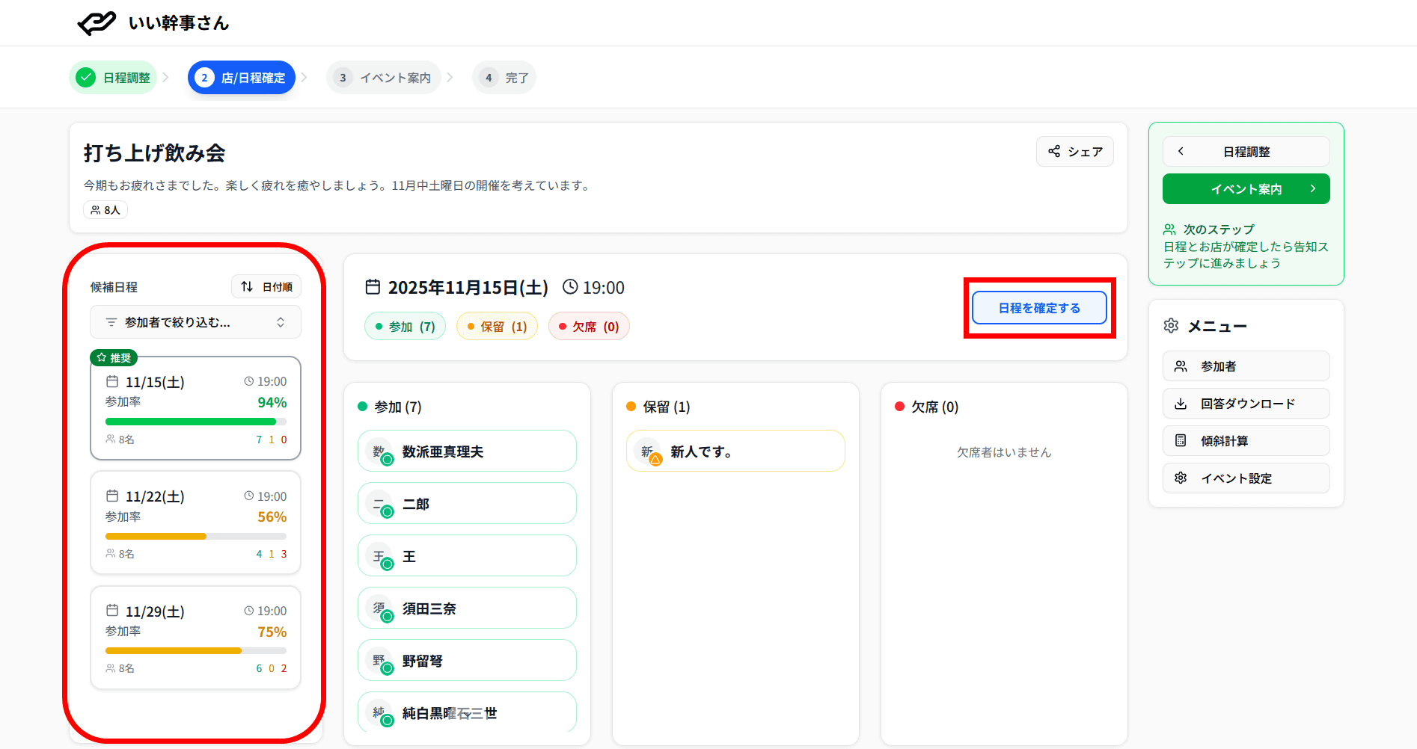1417x749 pixels.
Task: Click the シェア button
Action: pyautogui.click(x=1074, y=152)
